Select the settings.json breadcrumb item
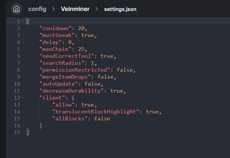 click(120, 9)
